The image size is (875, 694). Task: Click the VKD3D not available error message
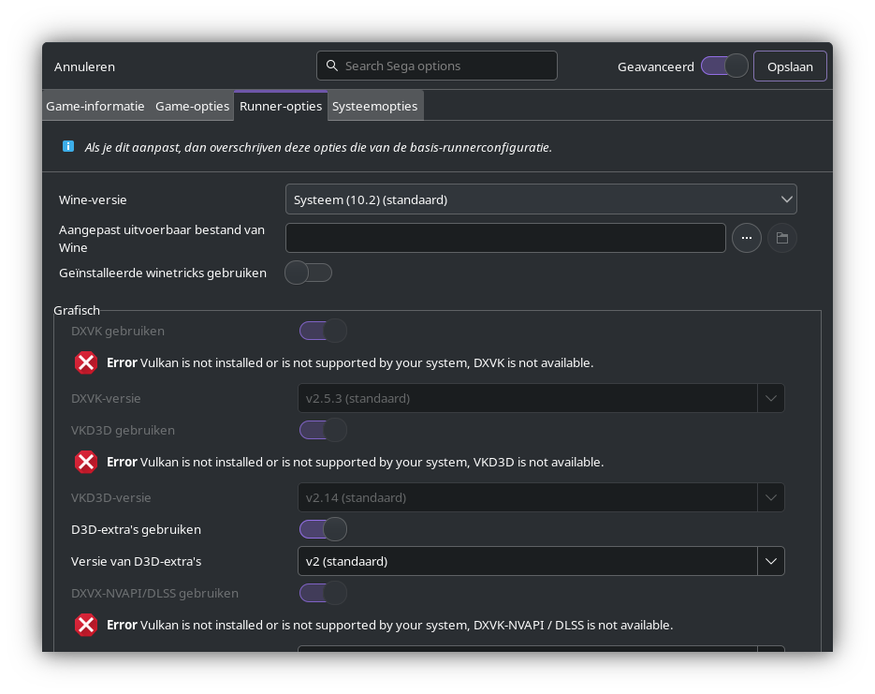pos(355,463)
